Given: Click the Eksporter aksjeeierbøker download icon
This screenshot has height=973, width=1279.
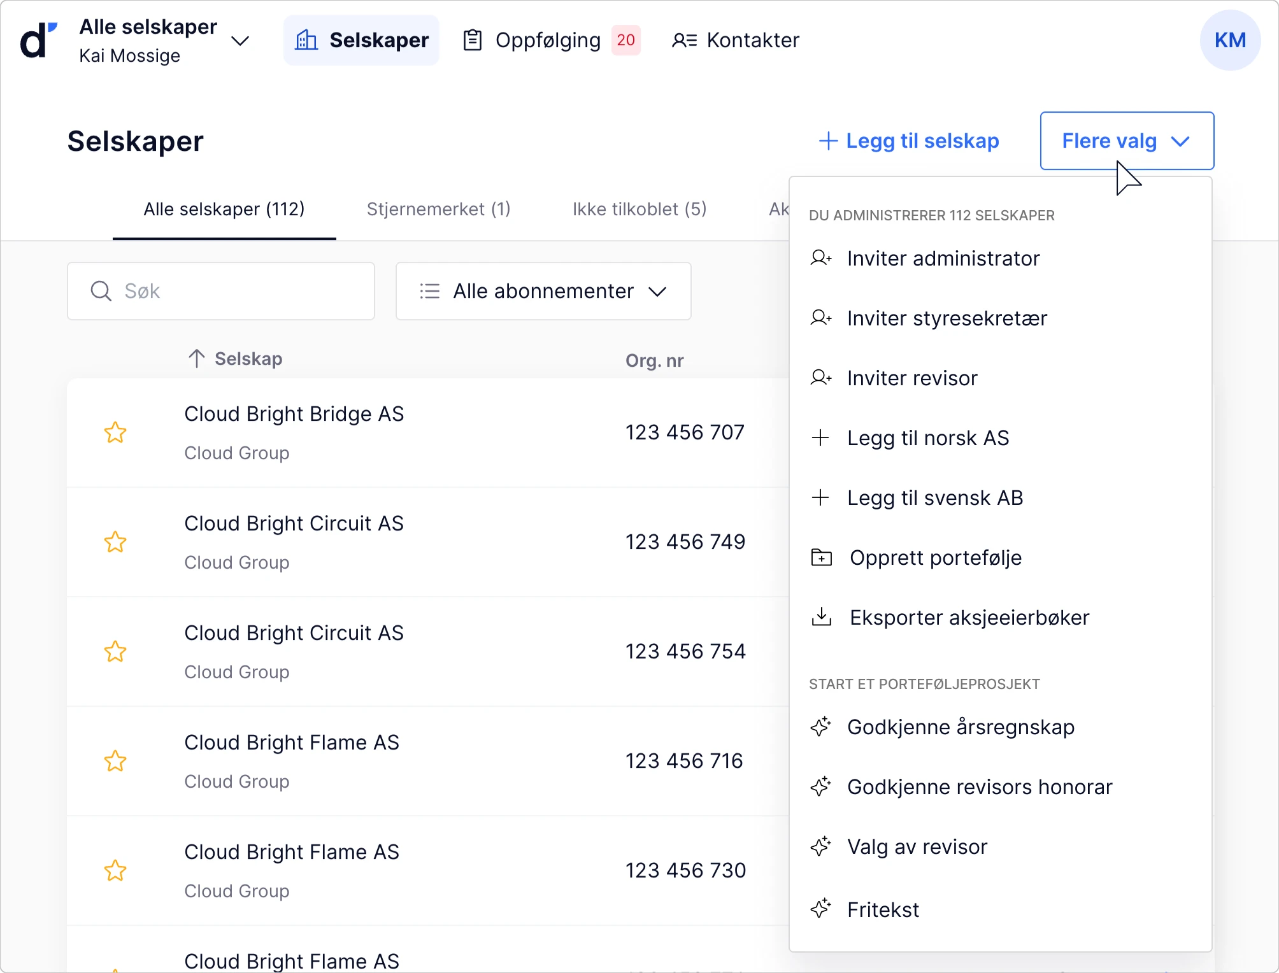Looking at the screenshot, I should 822,617.
